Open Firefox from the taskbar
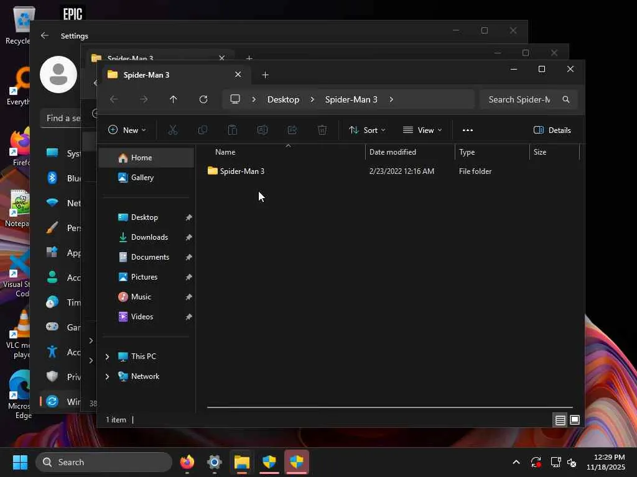This screenshot has height=477, width=637. point(187,462)
